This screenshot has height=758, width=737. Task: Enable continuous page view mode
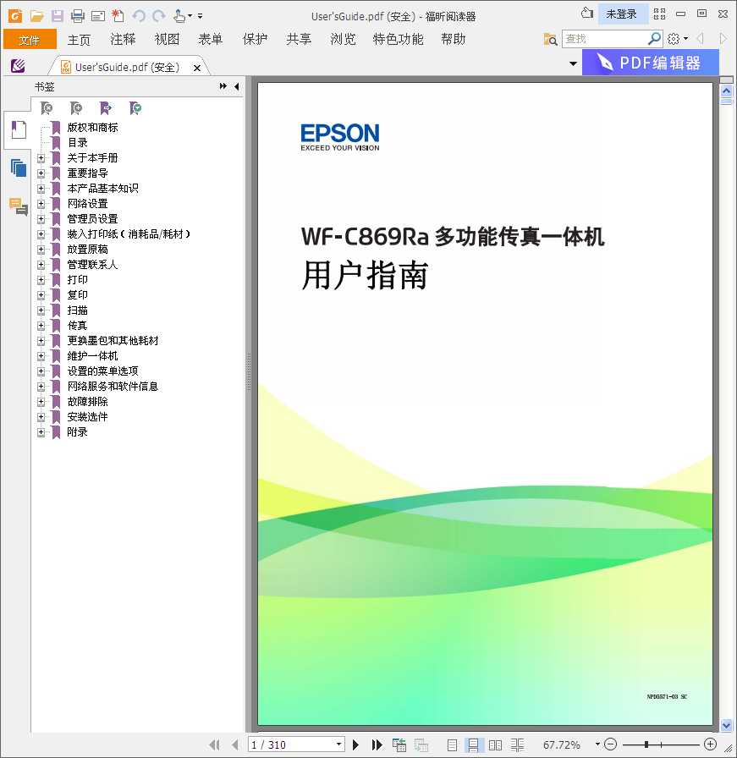pos(474,745)
